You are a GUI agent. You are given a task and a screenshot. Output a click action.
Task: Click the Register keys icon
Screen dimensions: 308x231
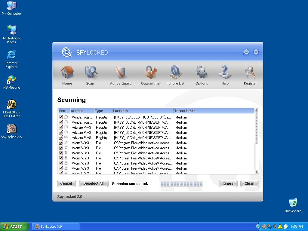tap(250, 73)
